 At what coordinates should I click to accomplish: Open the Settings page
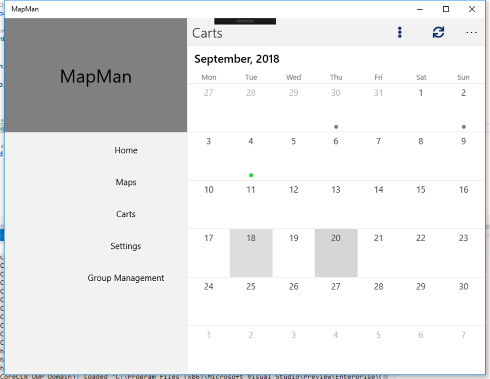click(x=126, y=246)
